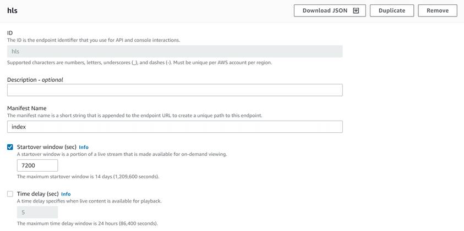This screenshot has height=231, width=464.
Task: Duplicate the hls endpoint
Action: (x=392, y=10)
